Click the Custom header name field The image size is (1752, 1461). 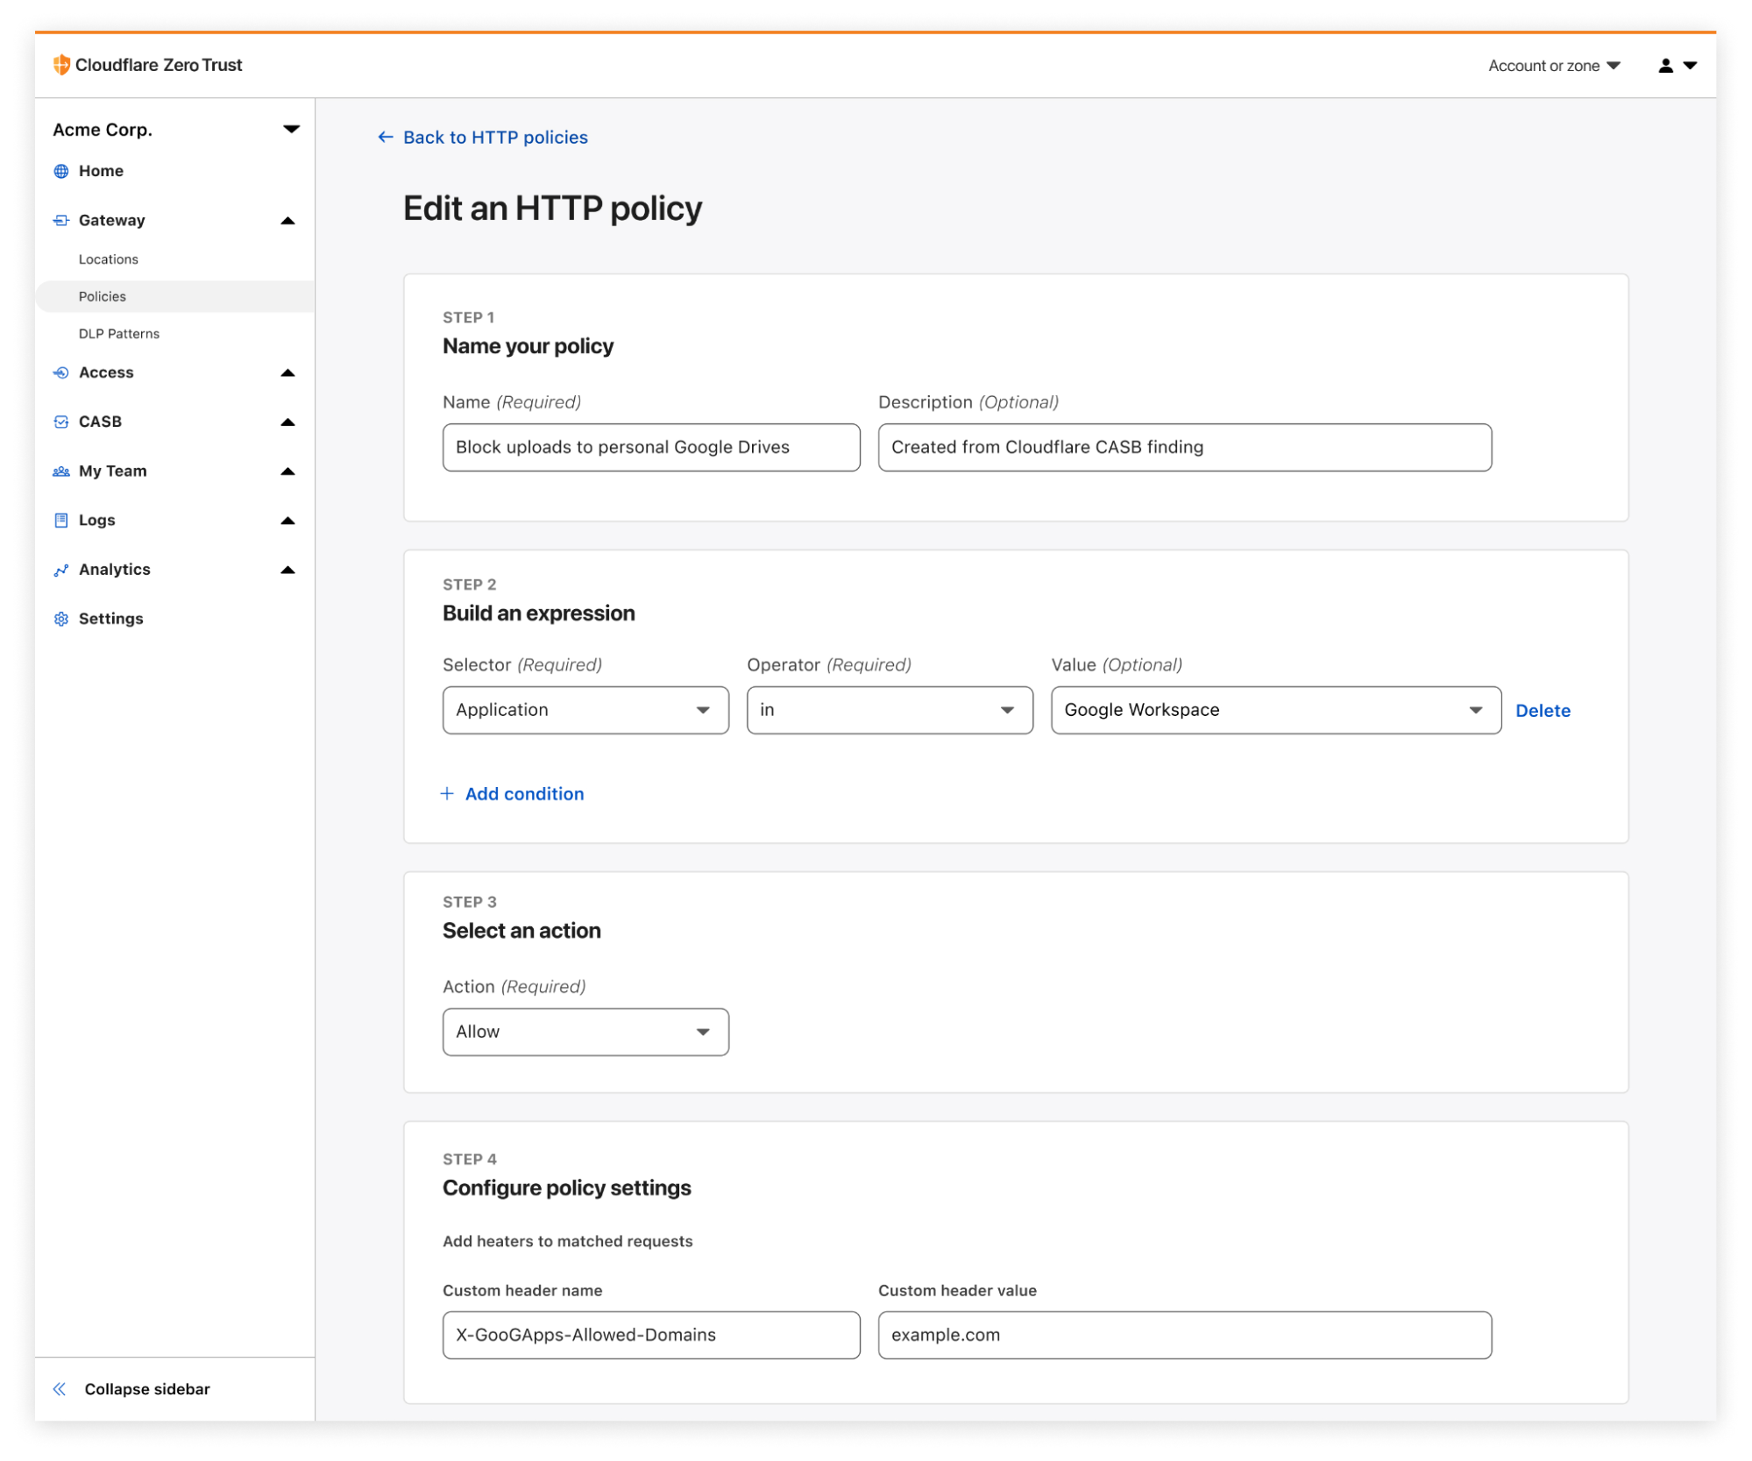point(651,1336)
